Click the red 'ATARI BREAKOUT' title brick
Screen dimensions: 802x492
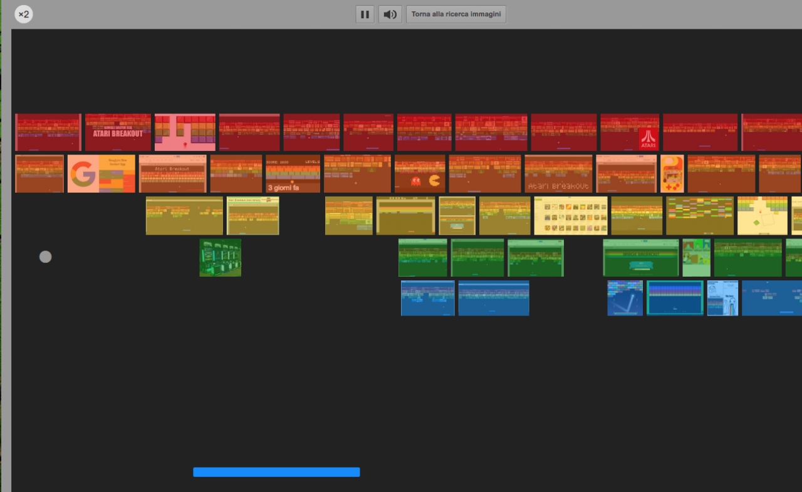(118, 132)
